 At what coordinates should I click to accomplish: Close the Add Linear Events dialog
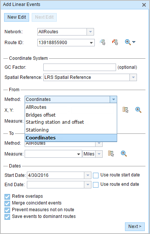pos(144,5)
